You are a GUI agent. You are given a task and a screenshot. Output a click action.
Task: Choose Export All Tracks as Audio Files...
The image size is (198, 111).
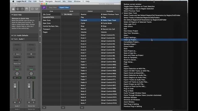point(154,82)
